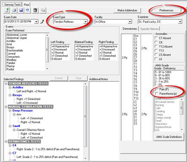Click the Delete findings button
187x162 pixels.
coord(59,78)
